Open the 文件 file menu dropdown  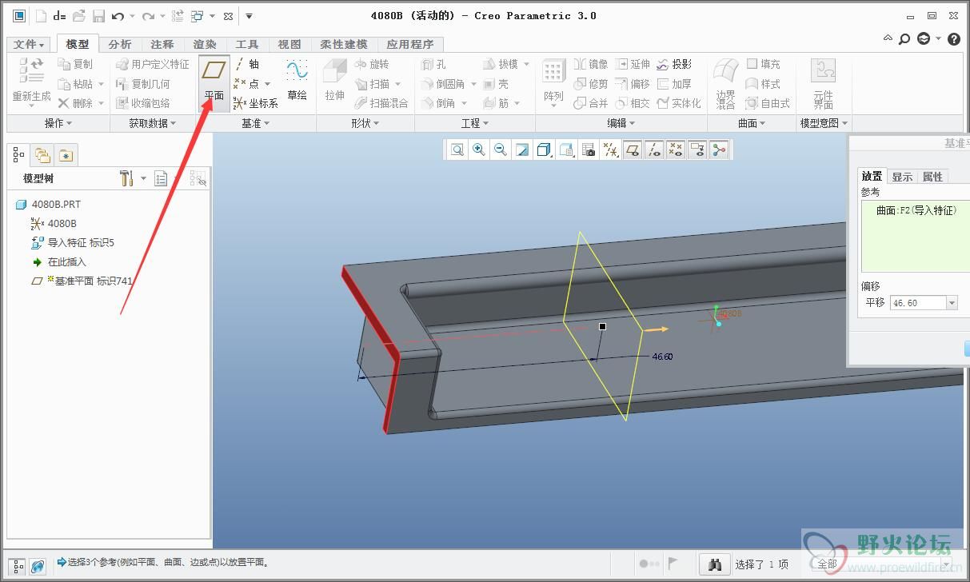point(30,44)
